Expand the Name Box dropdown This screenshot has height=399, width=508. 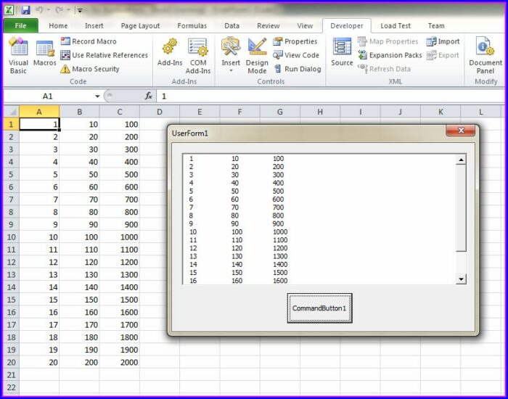tap(97, 96)
